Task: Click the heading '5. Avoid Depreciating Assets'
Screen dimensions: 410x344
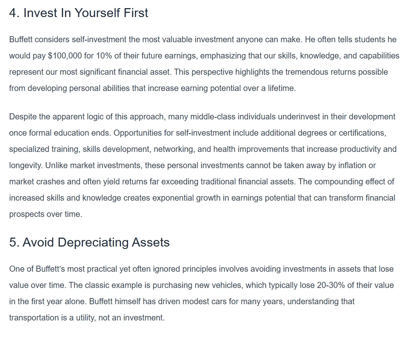Action: point(89,242)
